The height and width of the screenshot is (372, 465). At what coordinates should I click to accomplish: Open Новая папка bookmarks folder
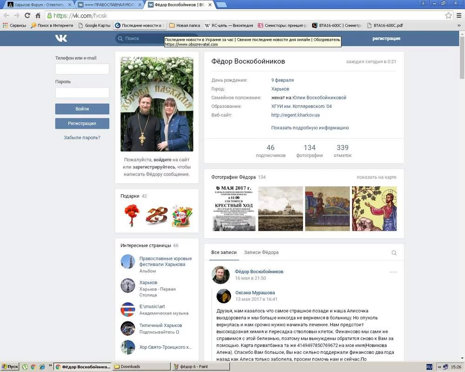(x=185, y=26)
